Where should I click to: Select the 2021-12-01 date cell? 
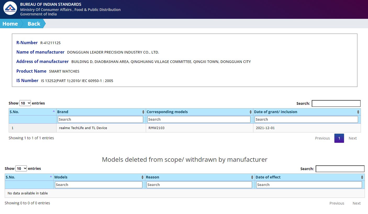(307, 128)
